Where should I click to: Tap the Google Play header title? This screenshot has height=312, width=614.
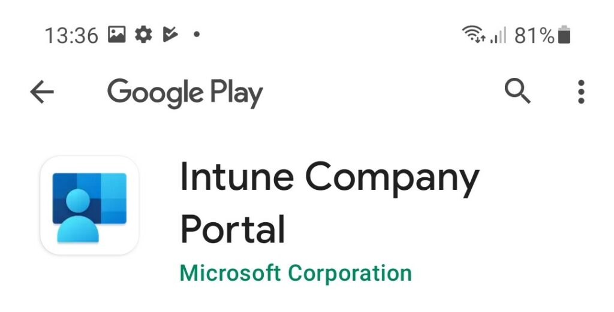[x=185, y=93]
